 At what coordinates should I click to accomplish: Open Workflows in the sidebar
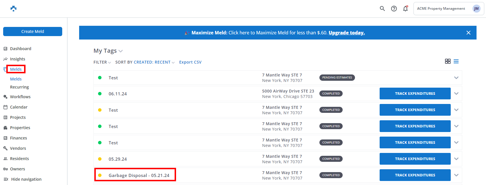20,97
